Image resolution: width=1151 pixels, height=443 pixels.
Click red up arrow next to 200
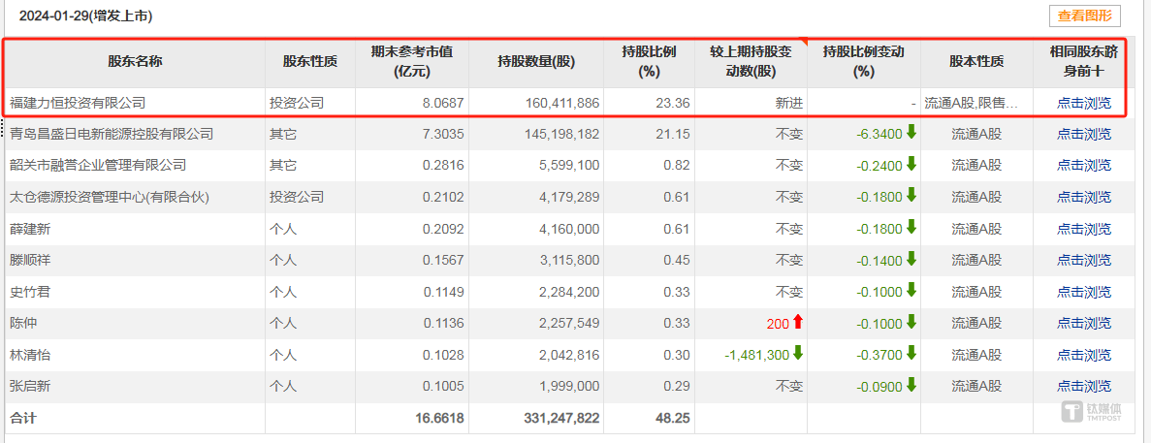[798, 323]
